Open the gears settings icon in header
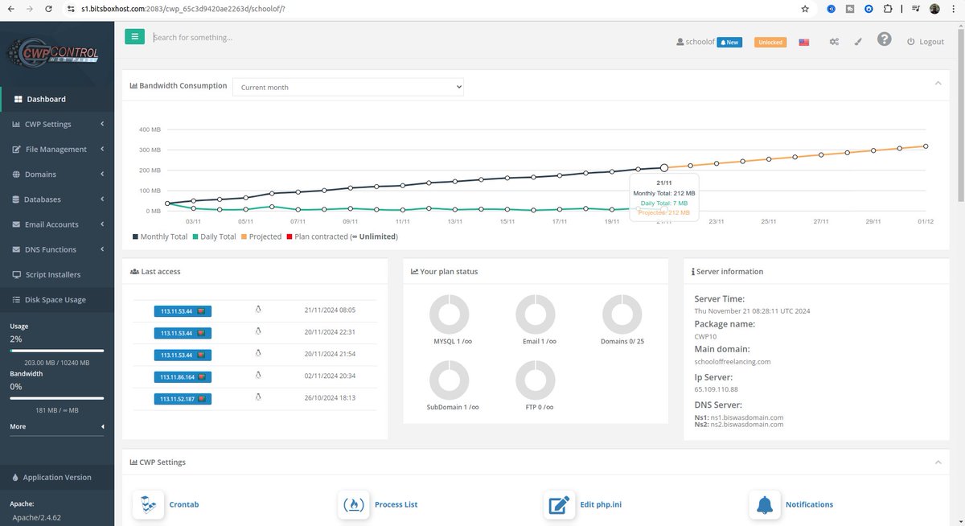Image resolution: width=965 pixels, height=526 pixels. click(x=834, y=42)
